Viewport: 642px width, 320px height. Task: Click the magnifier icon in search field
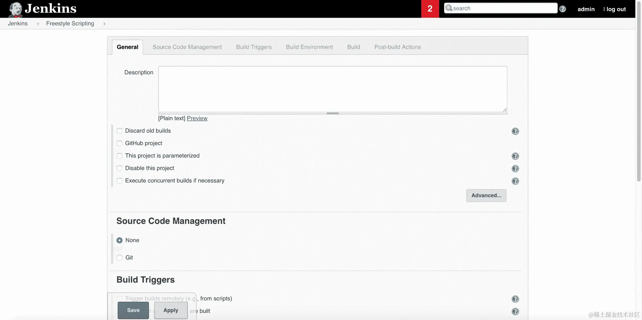pyautogui.click(x=449, y=8)
